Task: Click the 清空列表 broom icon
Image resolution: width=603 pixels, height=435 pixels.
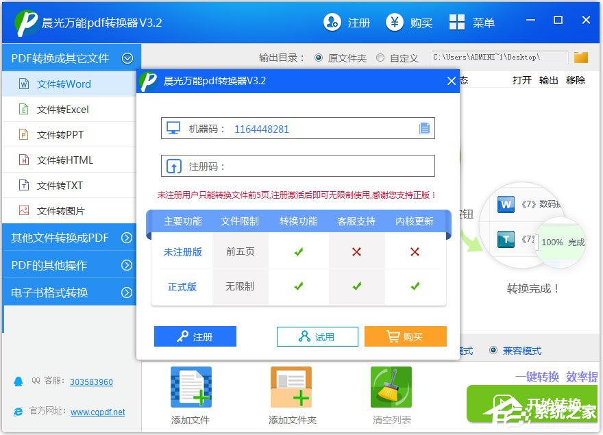Action: 391,387
